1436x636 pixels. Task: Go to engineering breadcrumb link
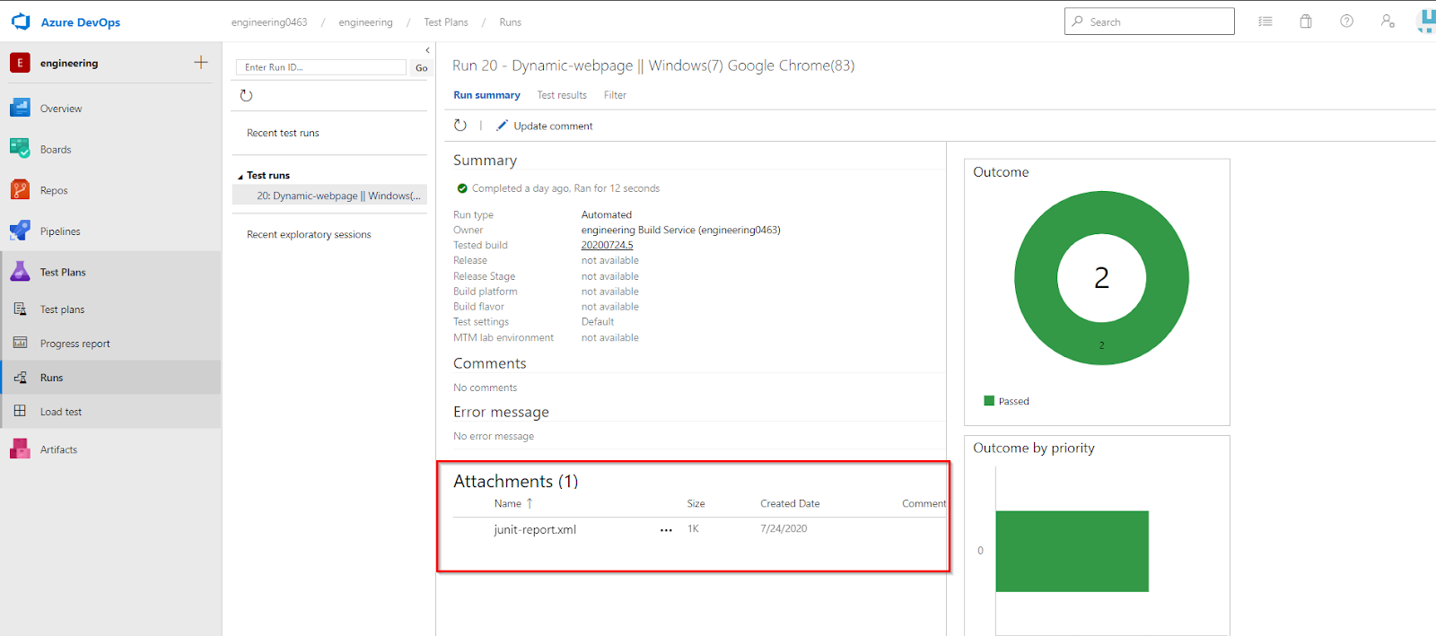[365, 22]
